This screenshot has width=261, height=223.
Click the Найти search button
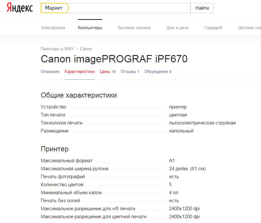pyautogui.click(x=202, y=8)
